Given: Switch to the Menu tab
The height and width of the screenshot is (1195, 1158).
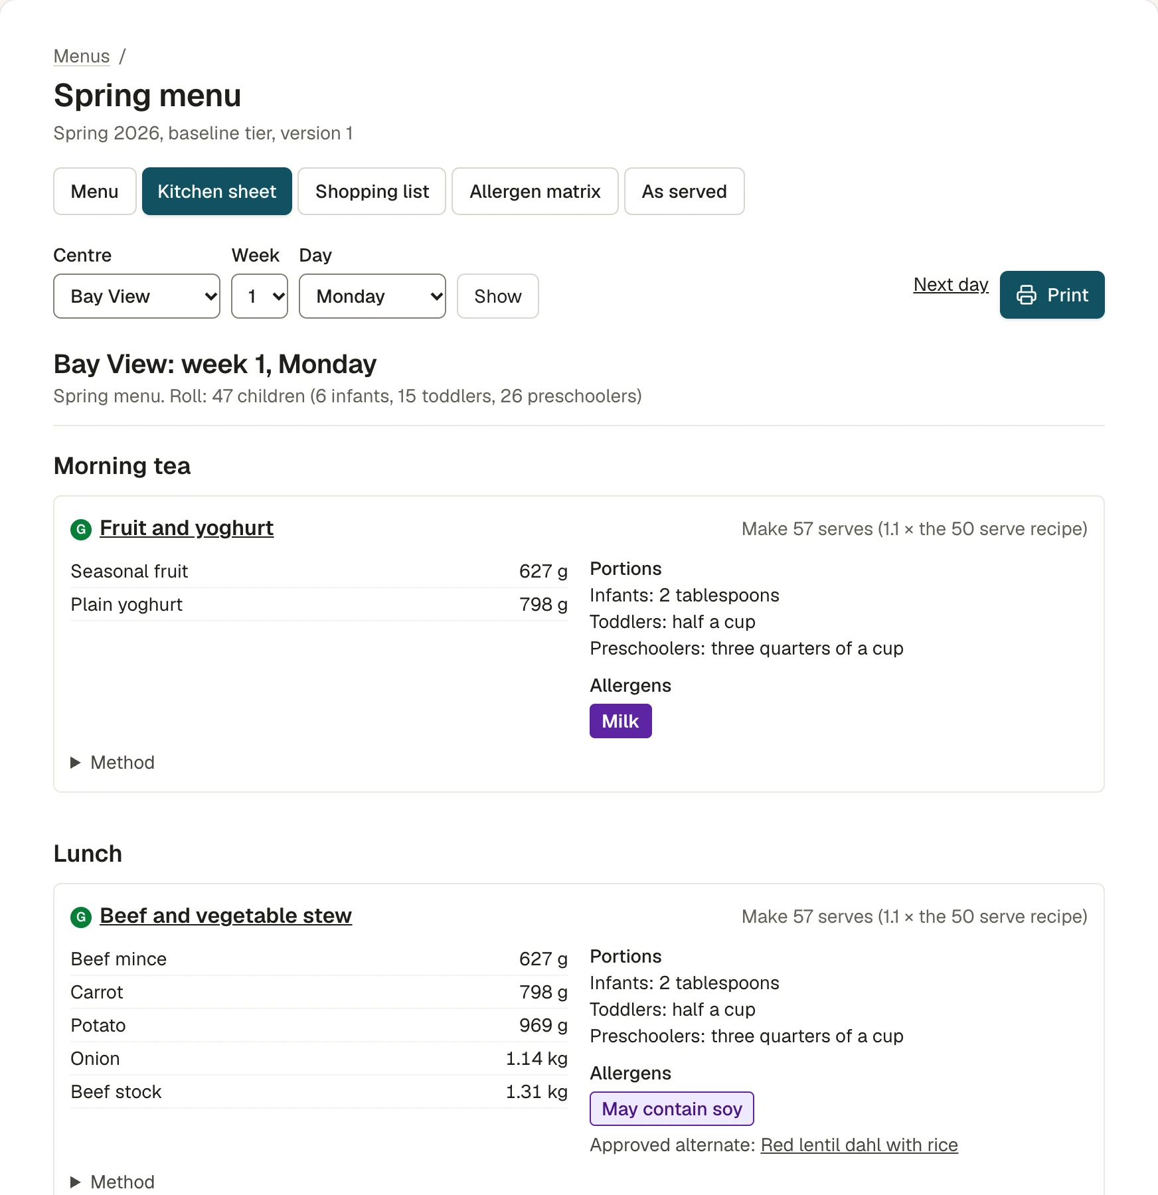Looking at the screenshot, I should pos(95,191).
